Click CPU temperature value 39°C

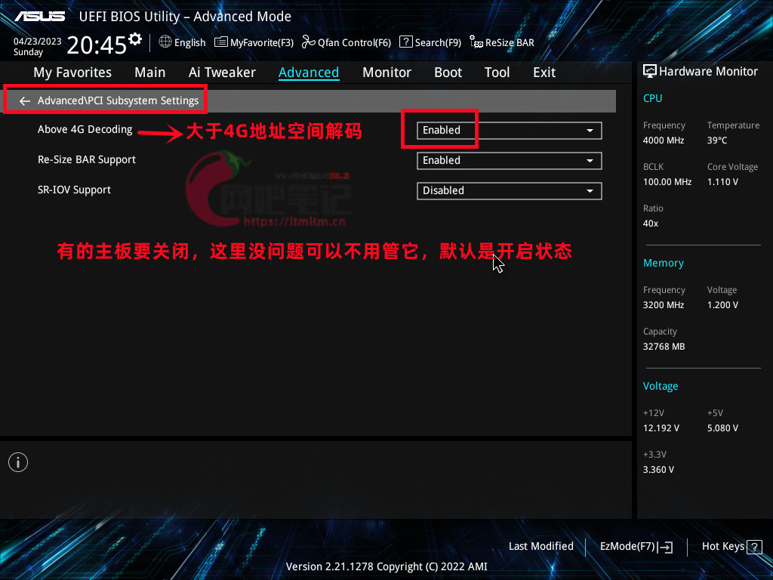pos(717,140)
